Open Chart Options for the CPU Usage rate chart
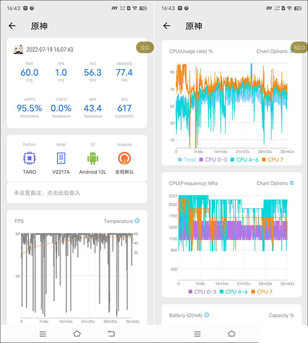This screenshot has height=343, width=308. [275, 51]
